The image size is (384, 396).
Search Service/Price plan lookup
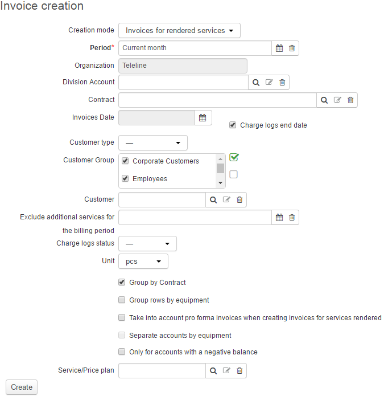tap(213, 371)
